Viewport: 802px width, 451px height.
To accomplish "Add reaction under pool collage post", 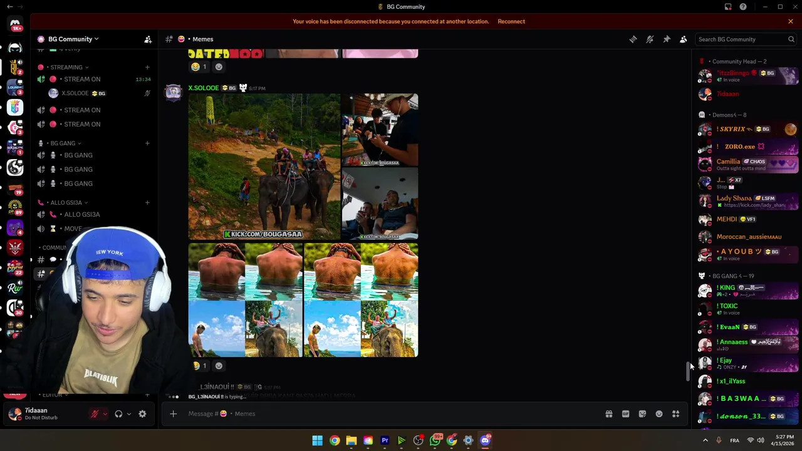I will [219, 365].
